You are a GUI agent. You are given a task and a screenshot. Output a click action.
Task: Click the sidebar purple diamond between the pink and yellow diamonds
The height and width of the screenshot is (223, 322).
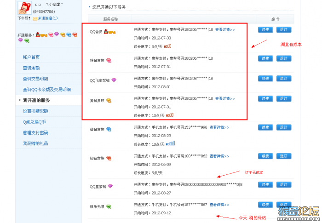(57, 34)
